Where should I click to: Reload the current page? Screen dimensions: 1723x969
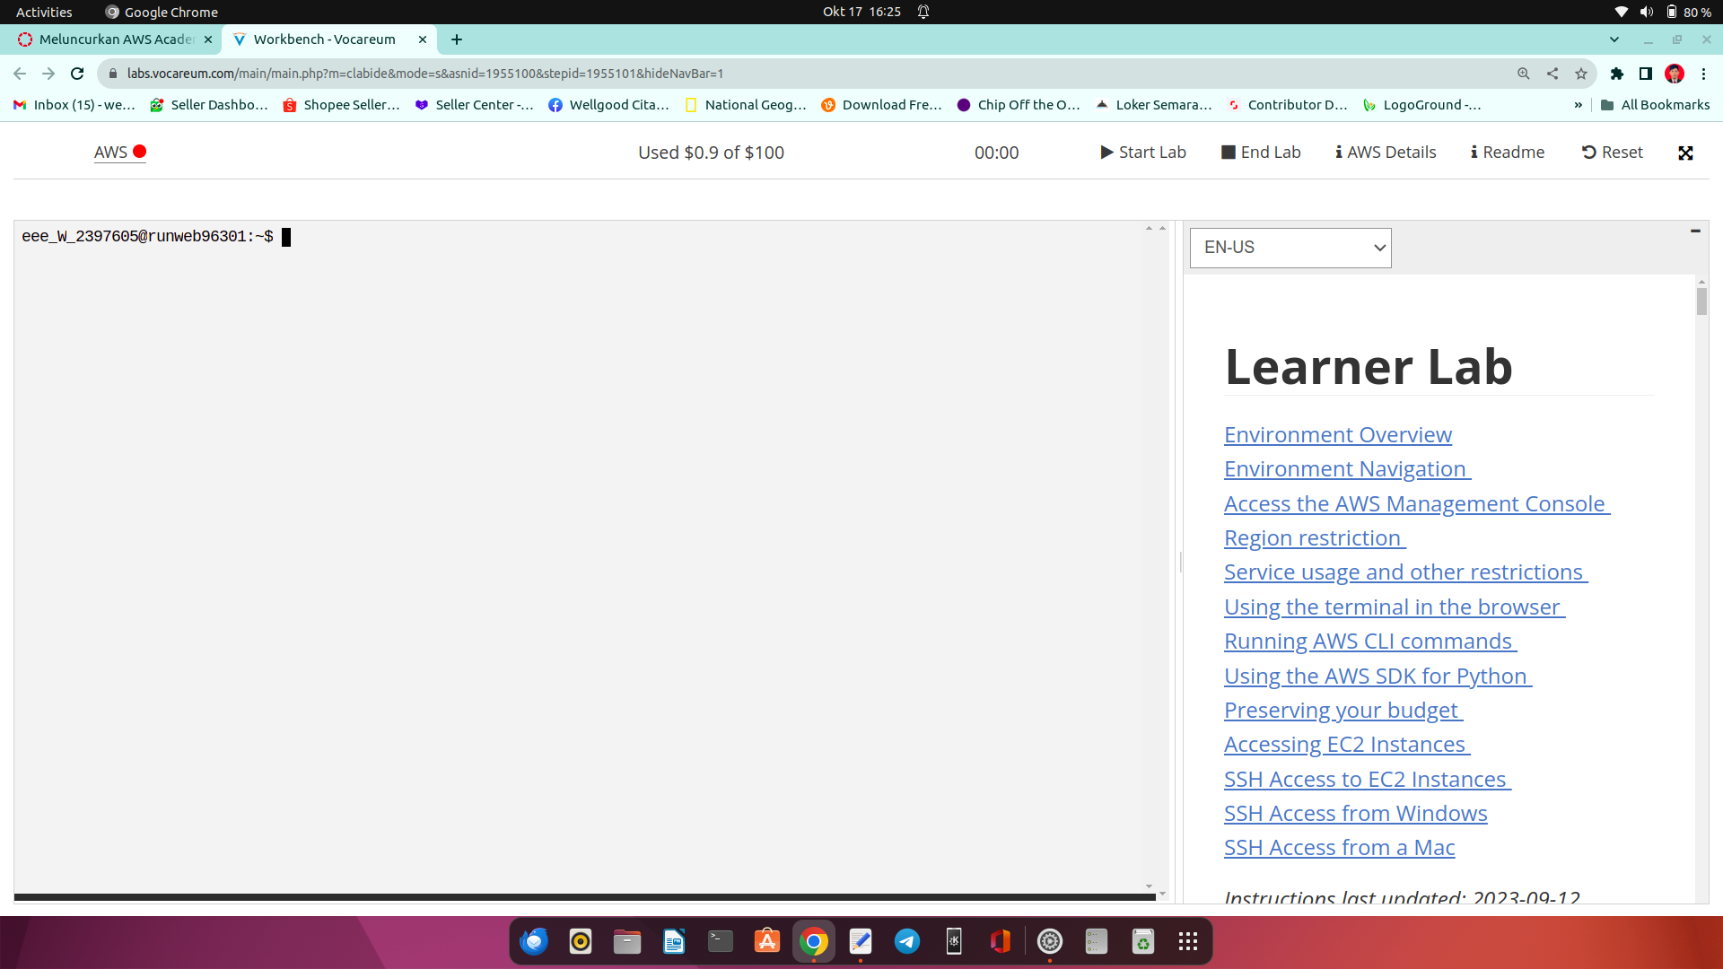77,74
